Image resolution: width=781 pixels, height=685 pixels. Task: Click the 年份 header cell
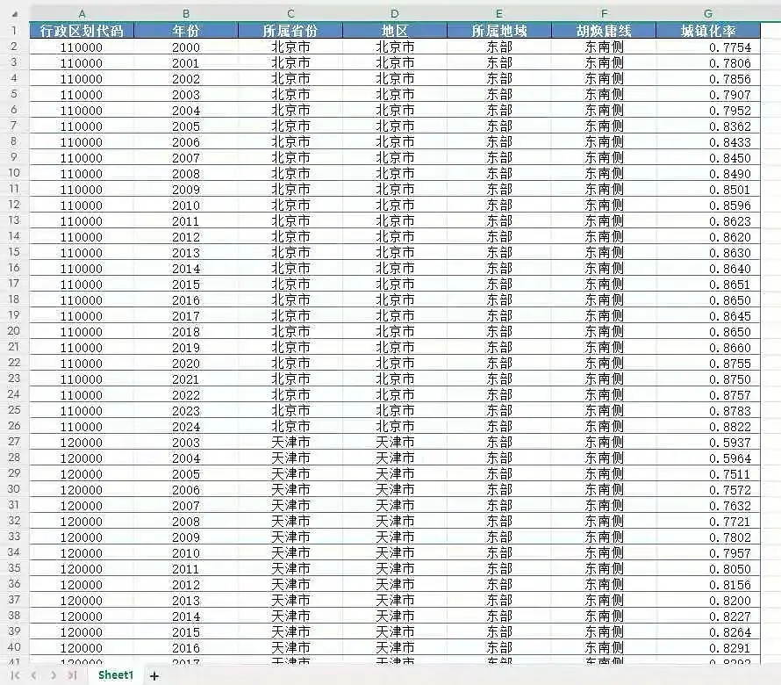point(186,31)
